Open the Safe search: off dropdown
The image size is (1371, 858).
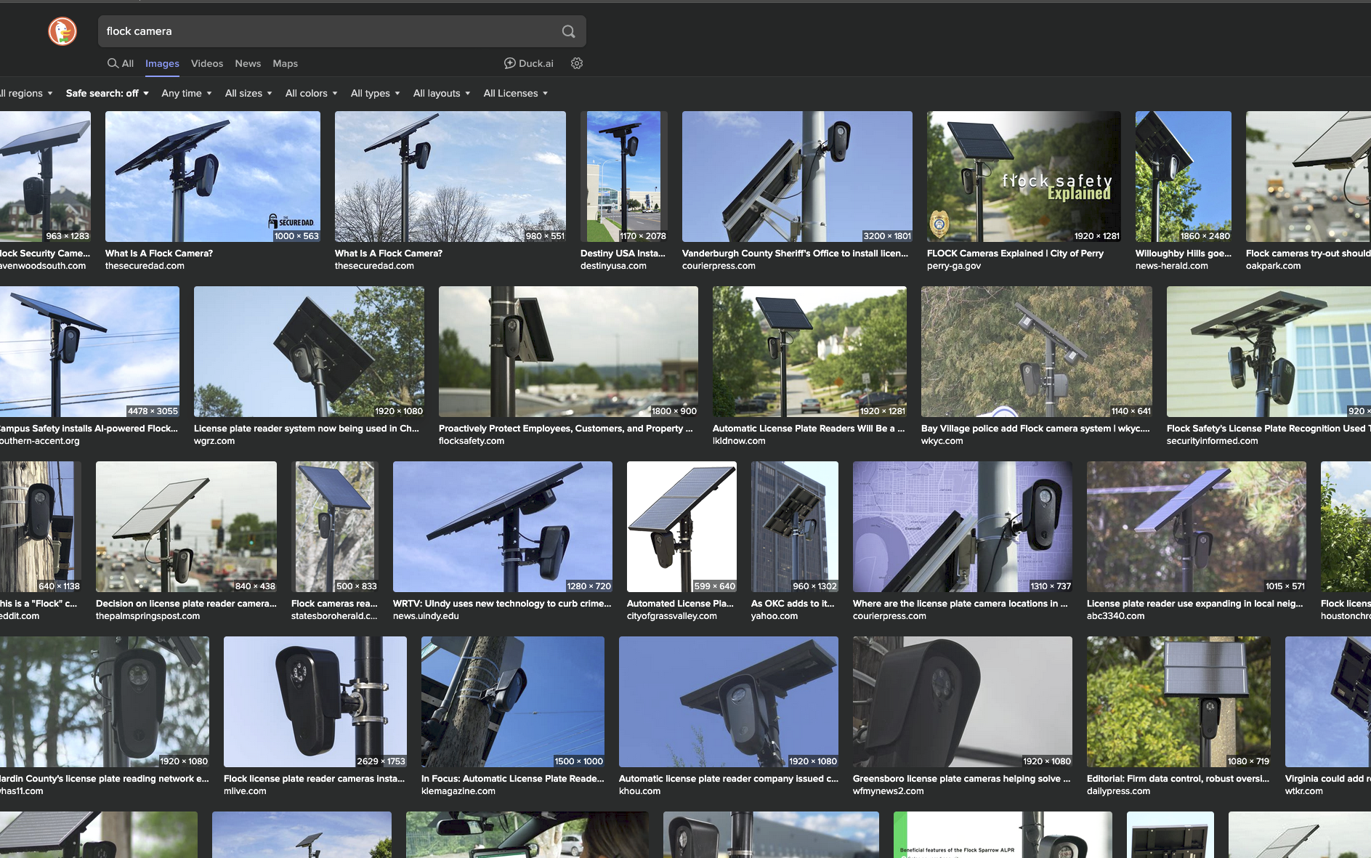pos(108,93)
